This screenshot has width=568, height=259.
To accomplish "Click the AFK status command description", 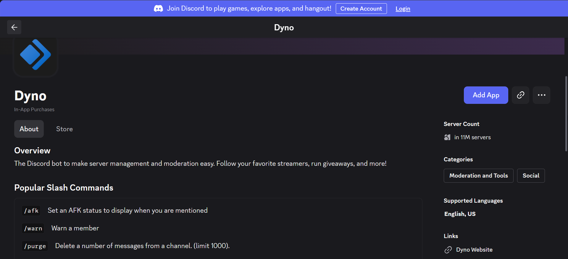I will 128,210.
